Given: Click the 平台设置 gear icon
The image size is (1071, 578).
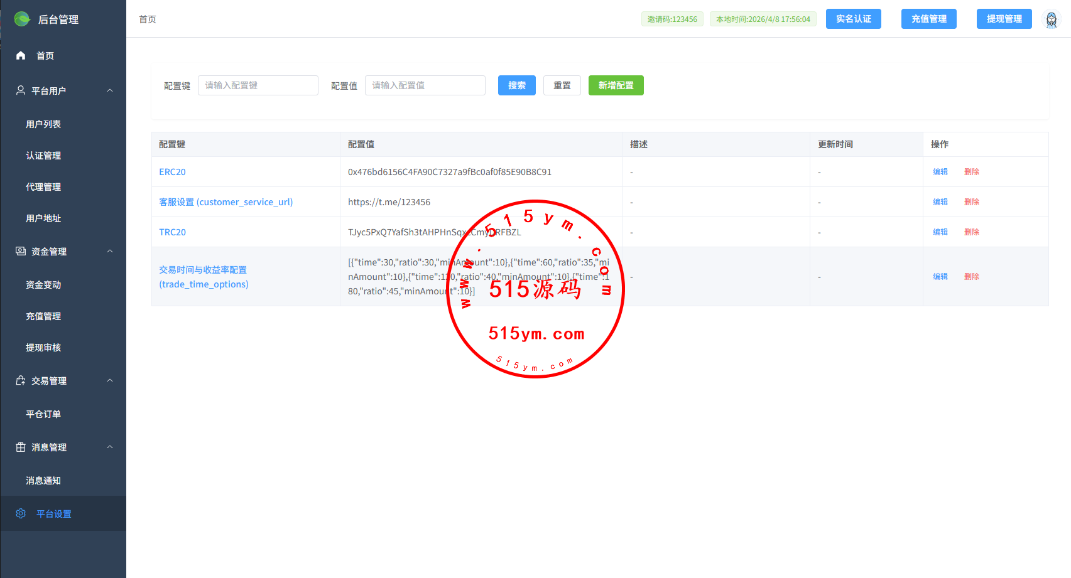Looking at the screenshot, I should click(21, 514).
